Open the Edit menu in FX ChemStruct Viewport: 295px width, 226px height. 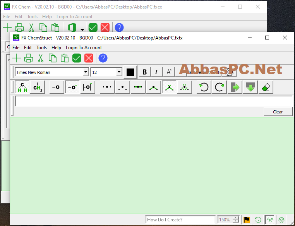pos(28,48)
